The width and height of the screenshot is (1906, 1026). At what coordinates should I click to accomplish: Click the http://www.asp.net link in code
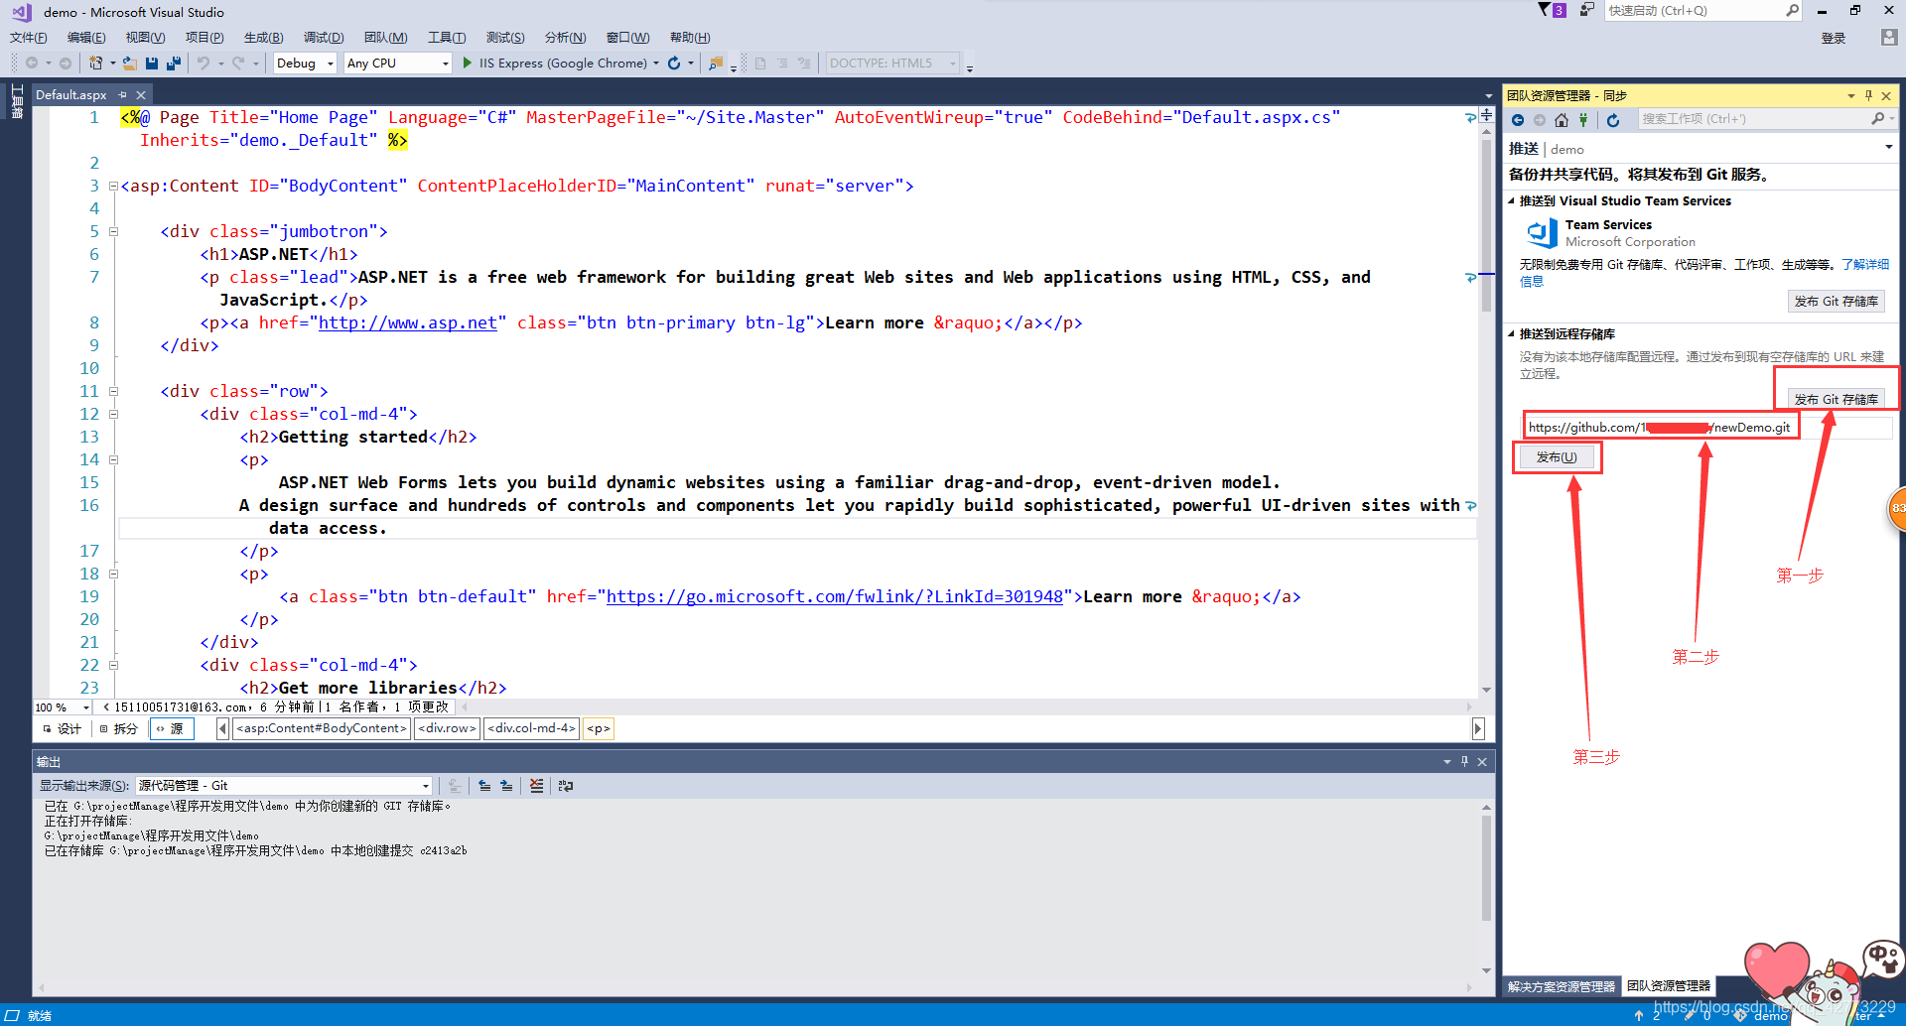[x=408, y=323]
